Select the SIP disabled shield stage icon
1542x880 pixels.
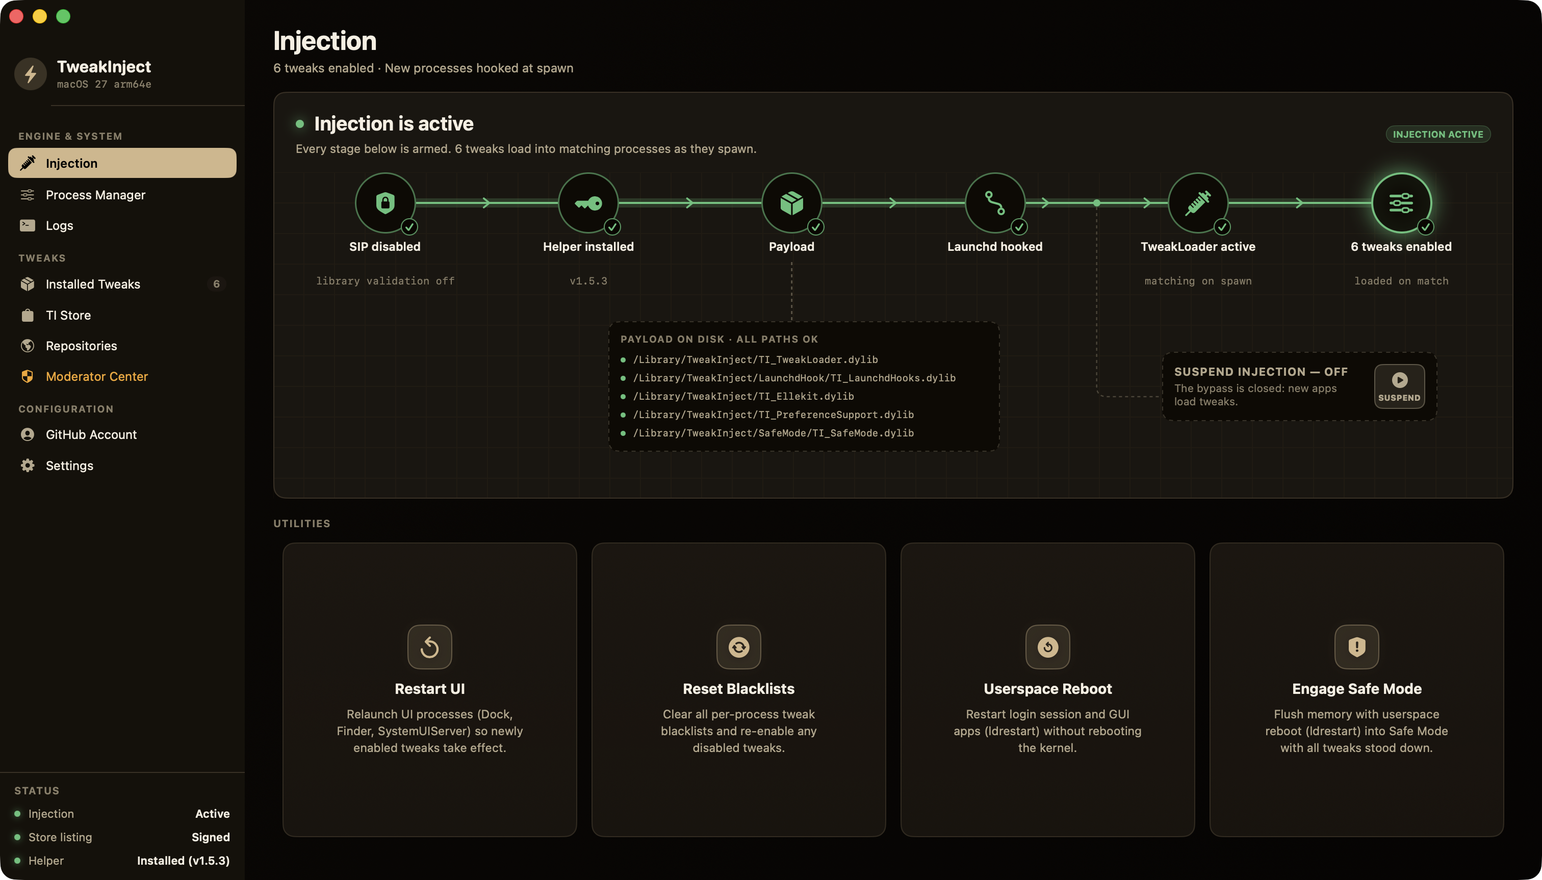385,203
